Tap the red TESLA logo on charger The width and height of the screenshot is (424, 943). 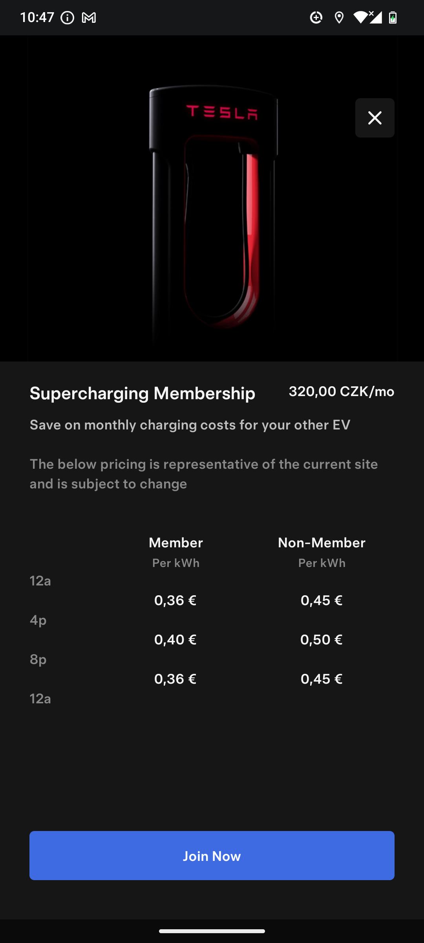(x=222, y=112)
